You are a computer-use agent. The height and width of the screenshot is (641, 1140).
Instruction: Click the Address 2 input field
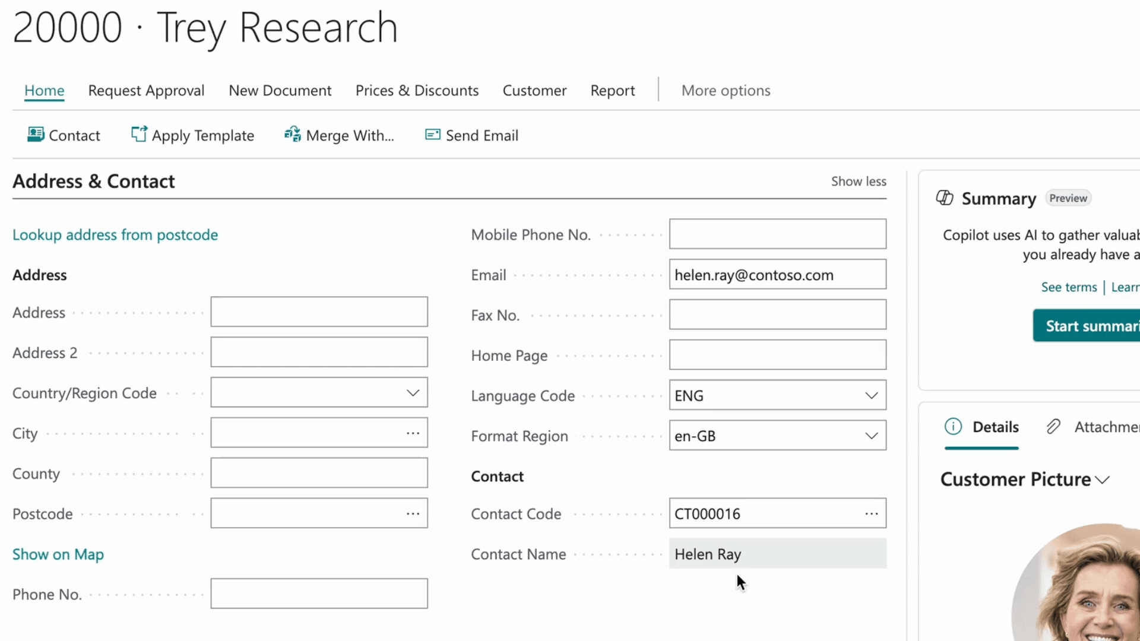(x=319, y=352)
